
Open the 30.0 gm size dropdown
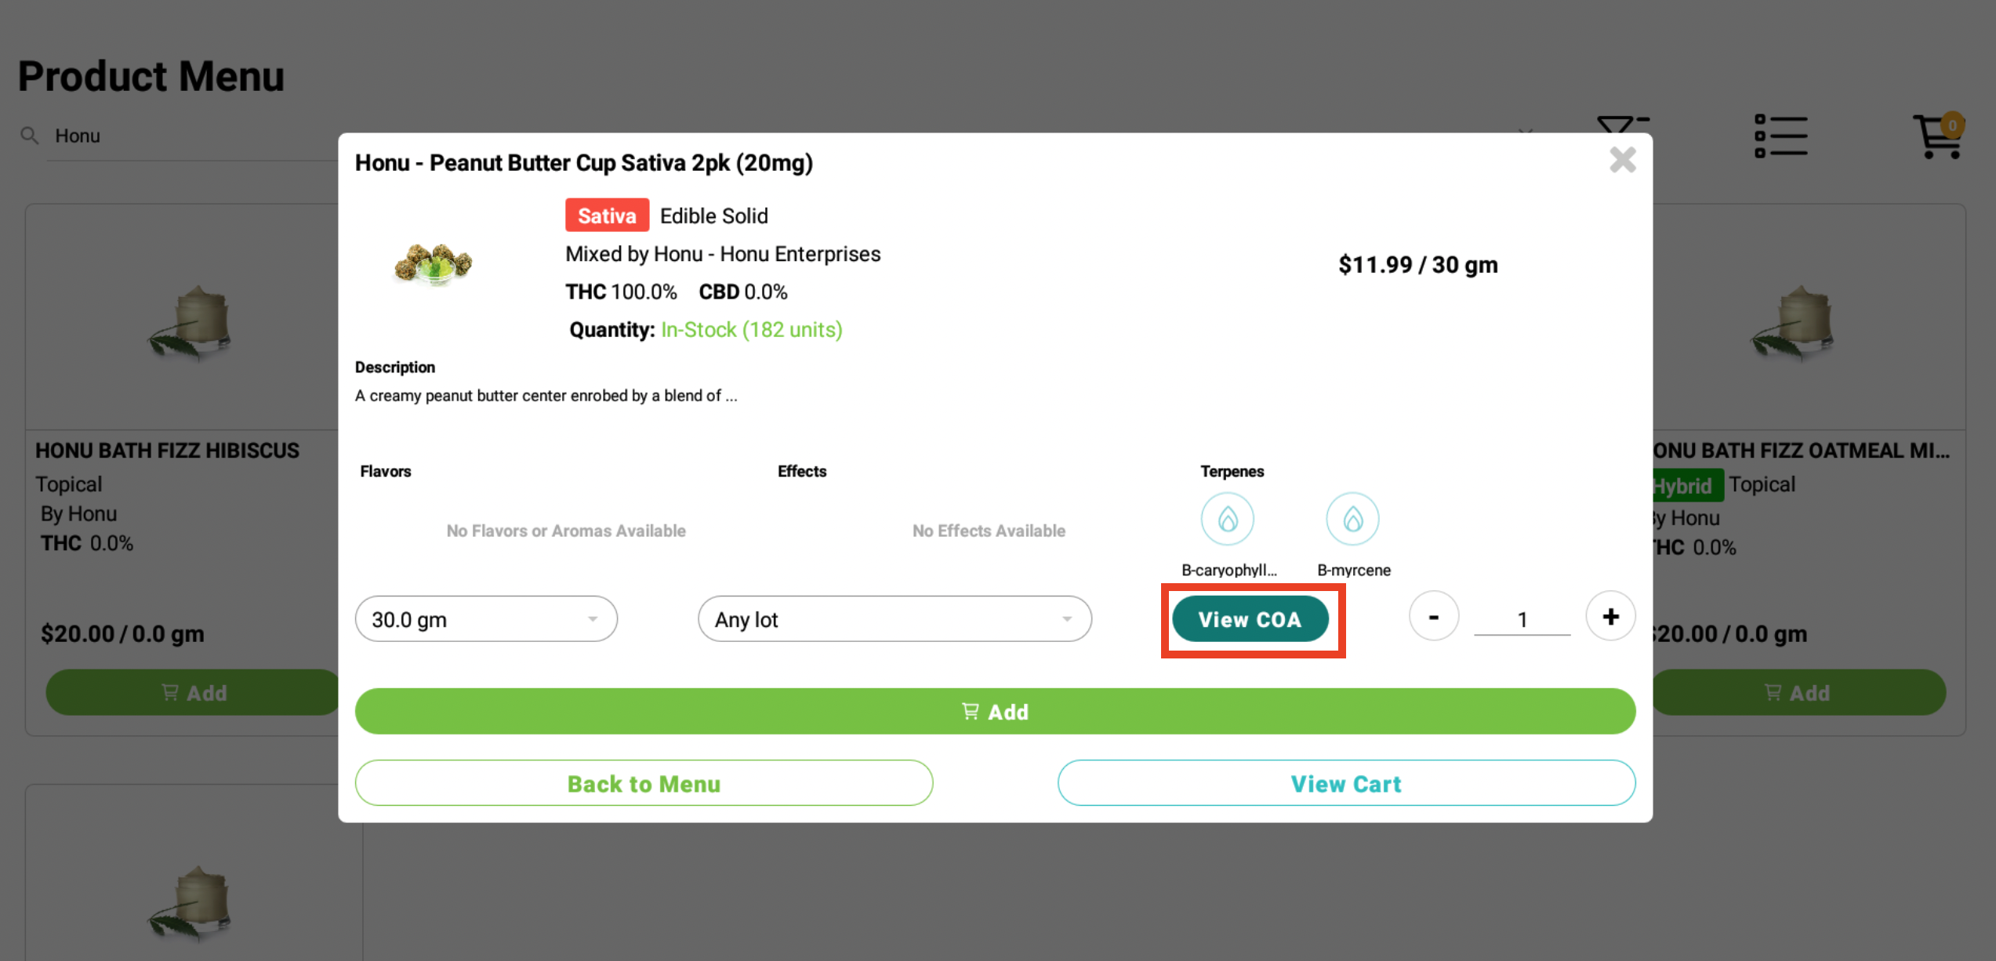click(486, 619)
